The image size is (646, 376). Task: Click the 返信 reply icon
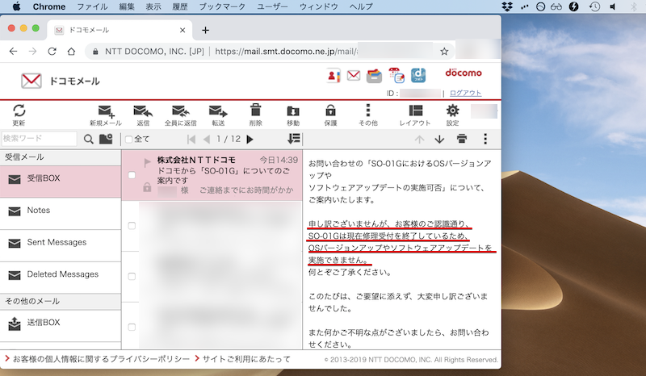143,111
